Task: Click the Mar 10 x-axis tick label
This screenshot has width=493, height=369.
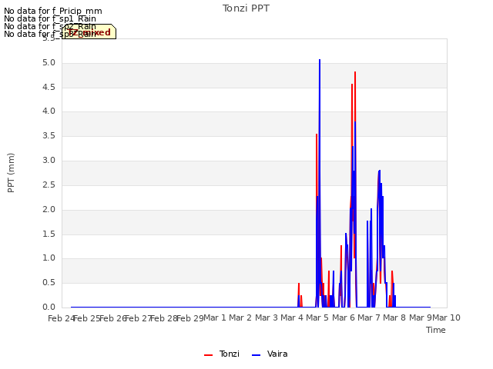Action: (447, 317)
